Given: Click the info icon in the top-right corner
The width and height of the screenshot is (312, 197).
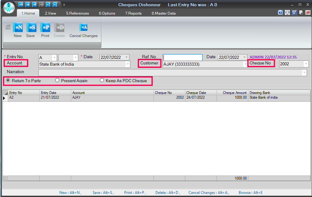Looking at the screenshot, I should pos(294,12).
